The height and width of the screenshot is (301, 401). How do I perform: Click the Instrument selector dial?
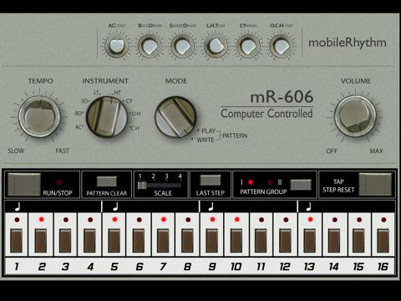(107, 117)
